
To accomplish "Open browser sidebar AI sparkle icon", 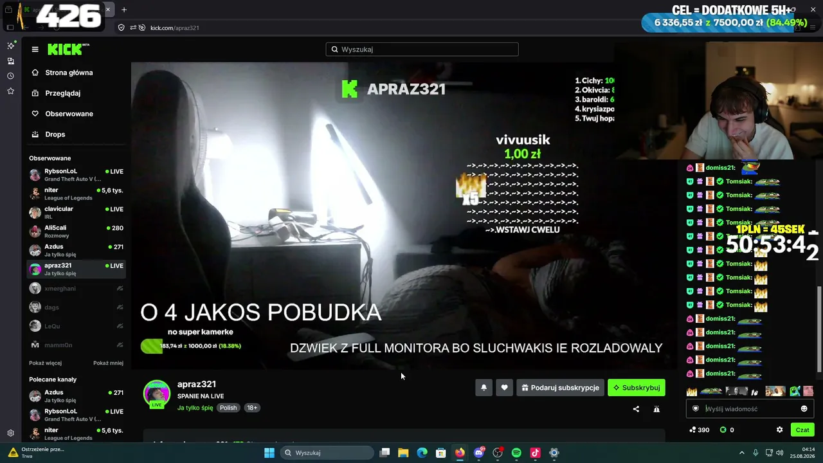I will point(10,46).
